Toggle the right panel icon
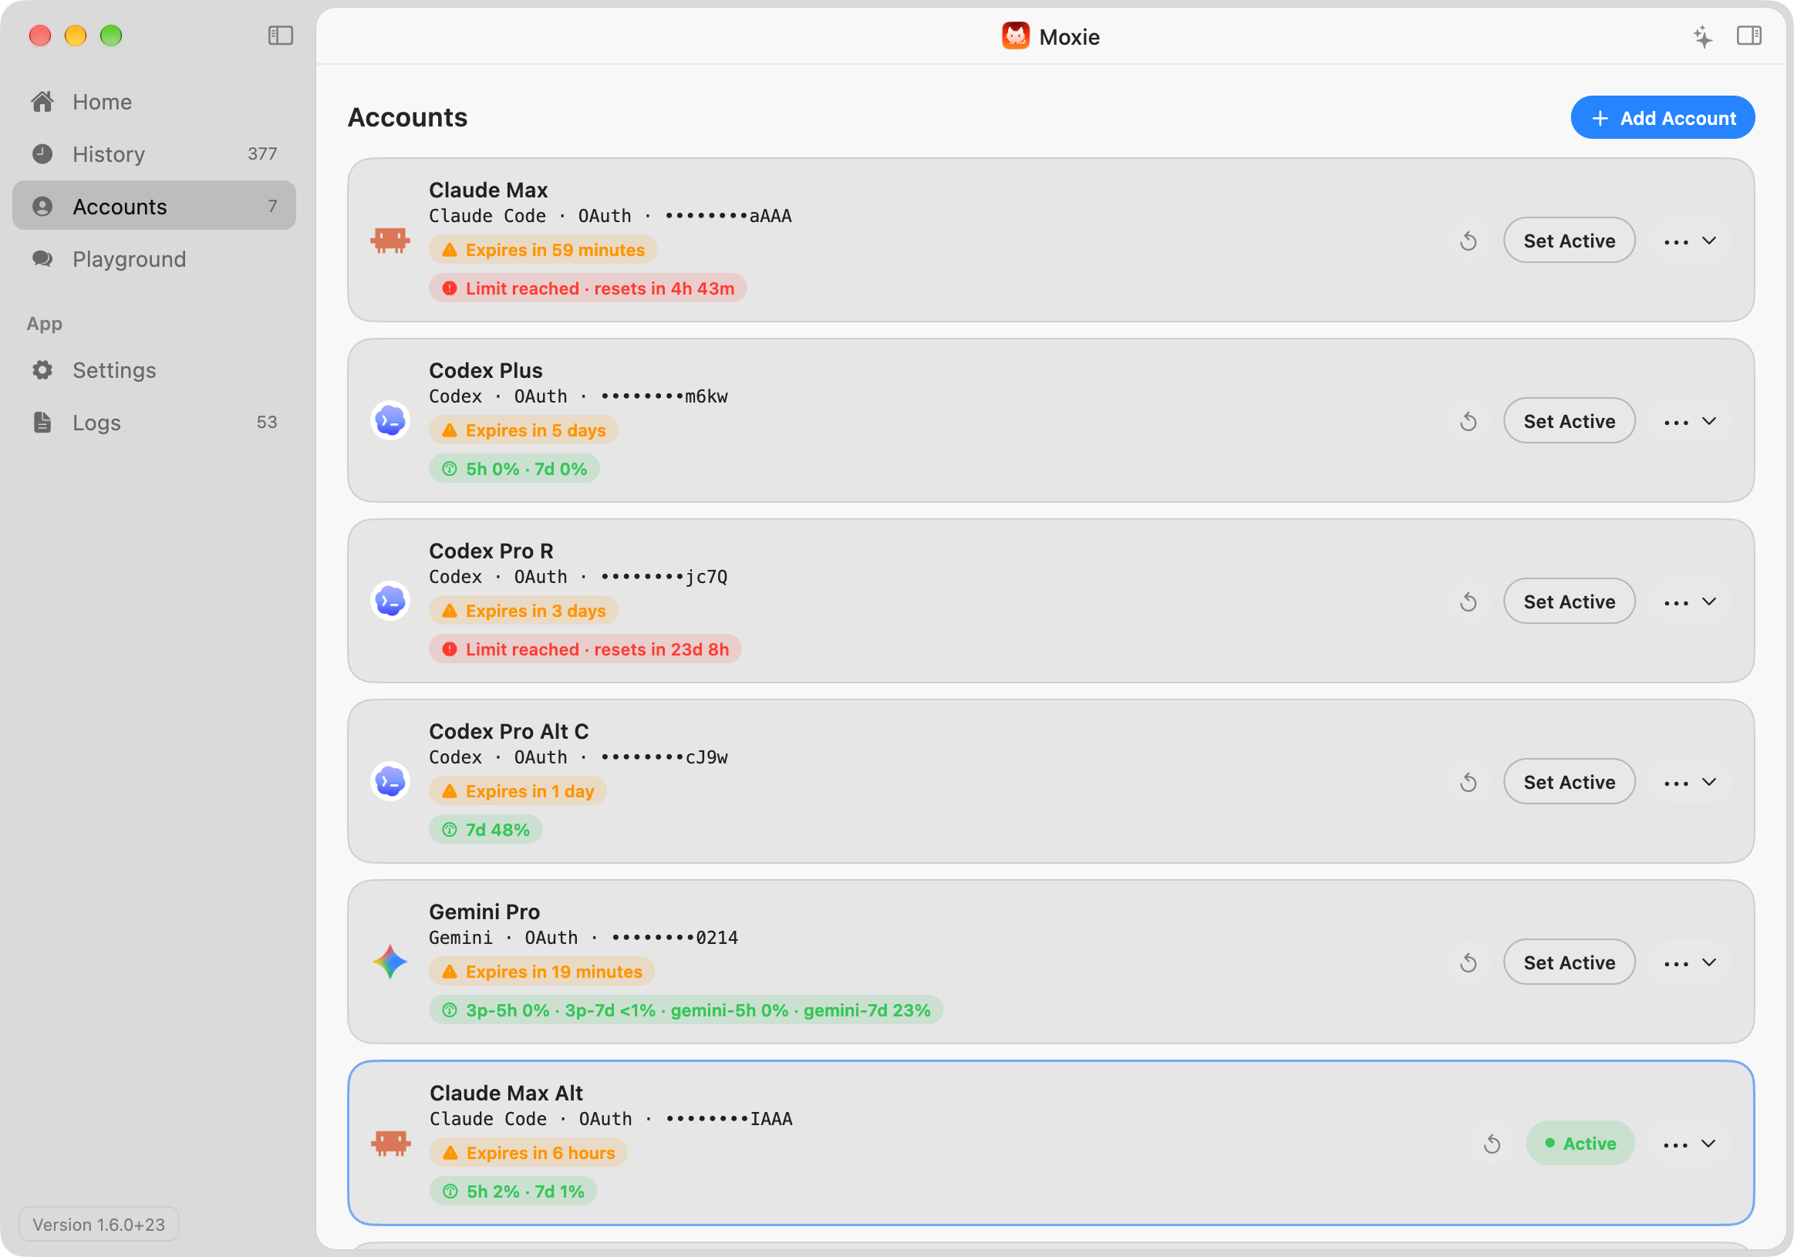The height and width of the screenshot is (1257, 1794). 1748,35
